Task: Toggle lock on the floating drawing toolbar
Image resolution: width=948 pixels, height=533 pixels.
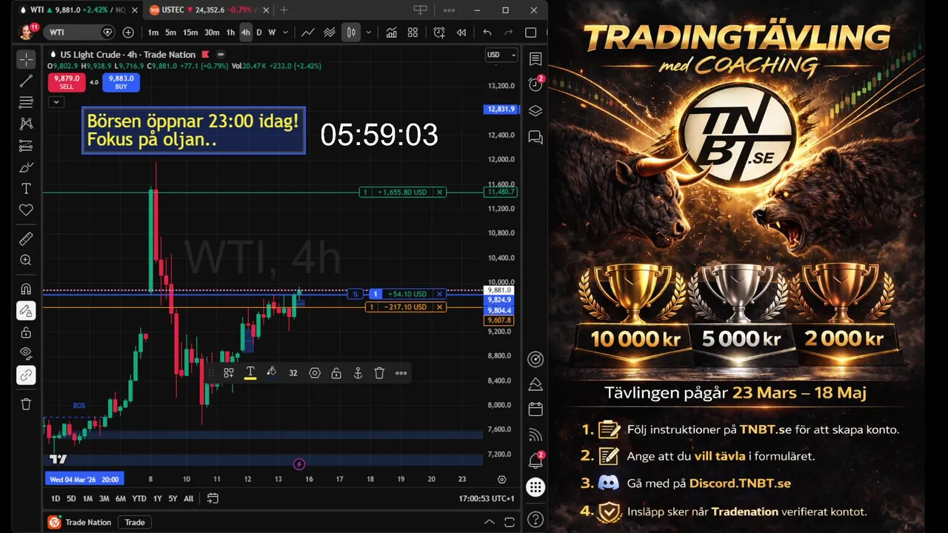Action: [336, 373]
